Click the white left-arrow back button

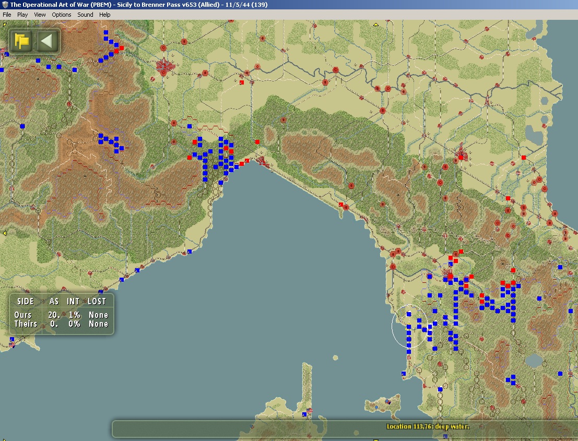[48, 41]
